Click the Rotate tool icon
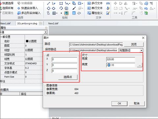 120,3
